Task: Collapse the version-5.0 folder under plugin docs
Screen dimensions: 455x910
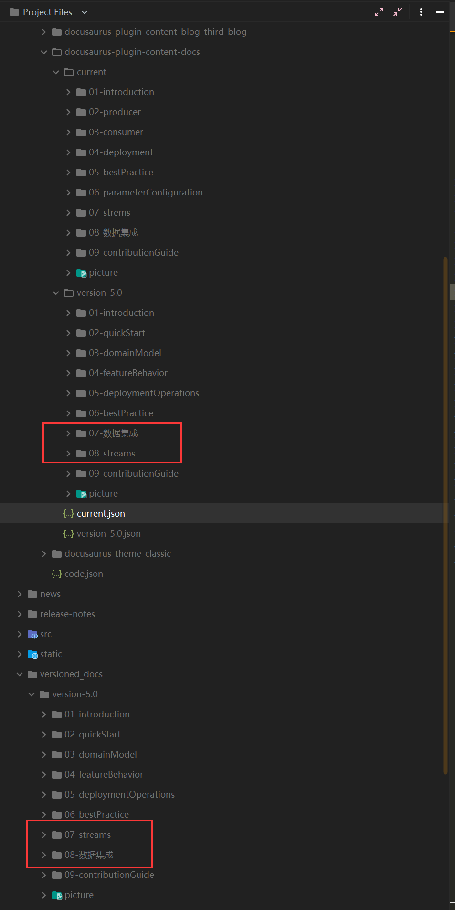Action: tap(56, 293)
